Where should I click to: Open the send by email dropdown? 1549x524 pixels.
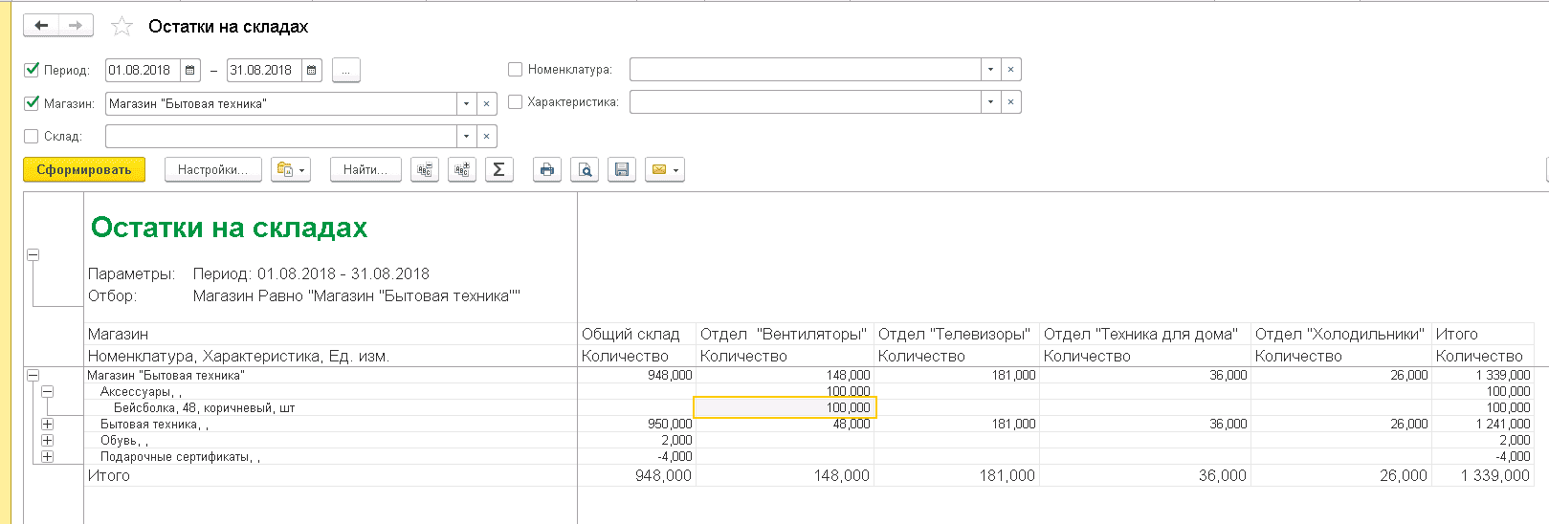point(664,169)
